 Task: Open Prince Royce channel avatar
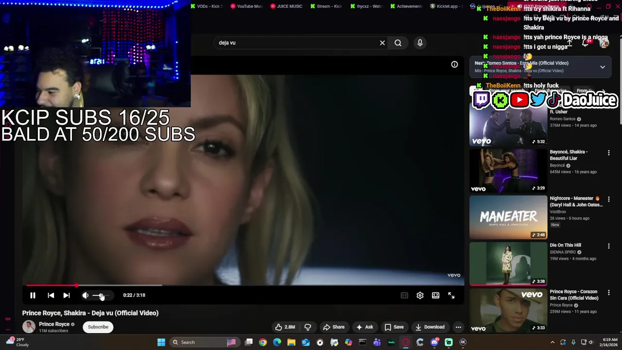[x=29, y=327]
